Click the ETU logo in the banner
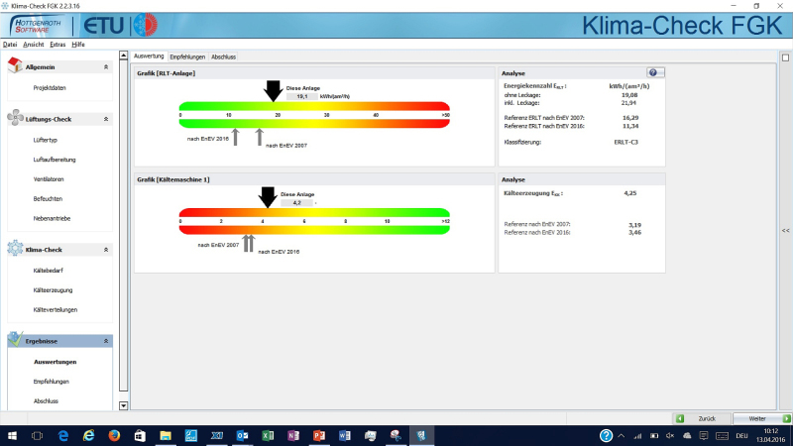 coord(103,26)
